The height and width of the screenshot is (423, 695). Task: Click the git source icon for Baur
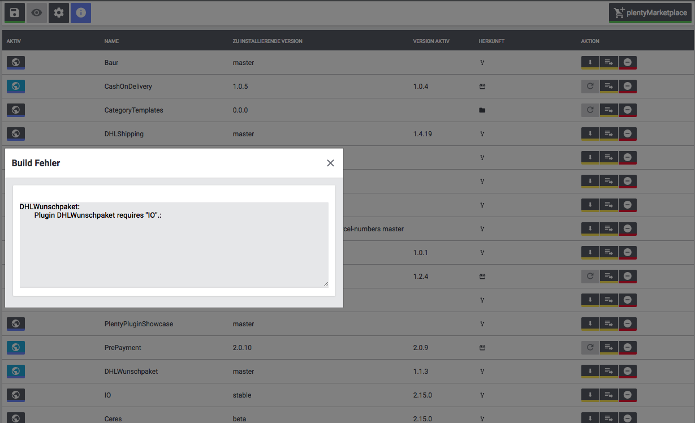tap(482, 63)
